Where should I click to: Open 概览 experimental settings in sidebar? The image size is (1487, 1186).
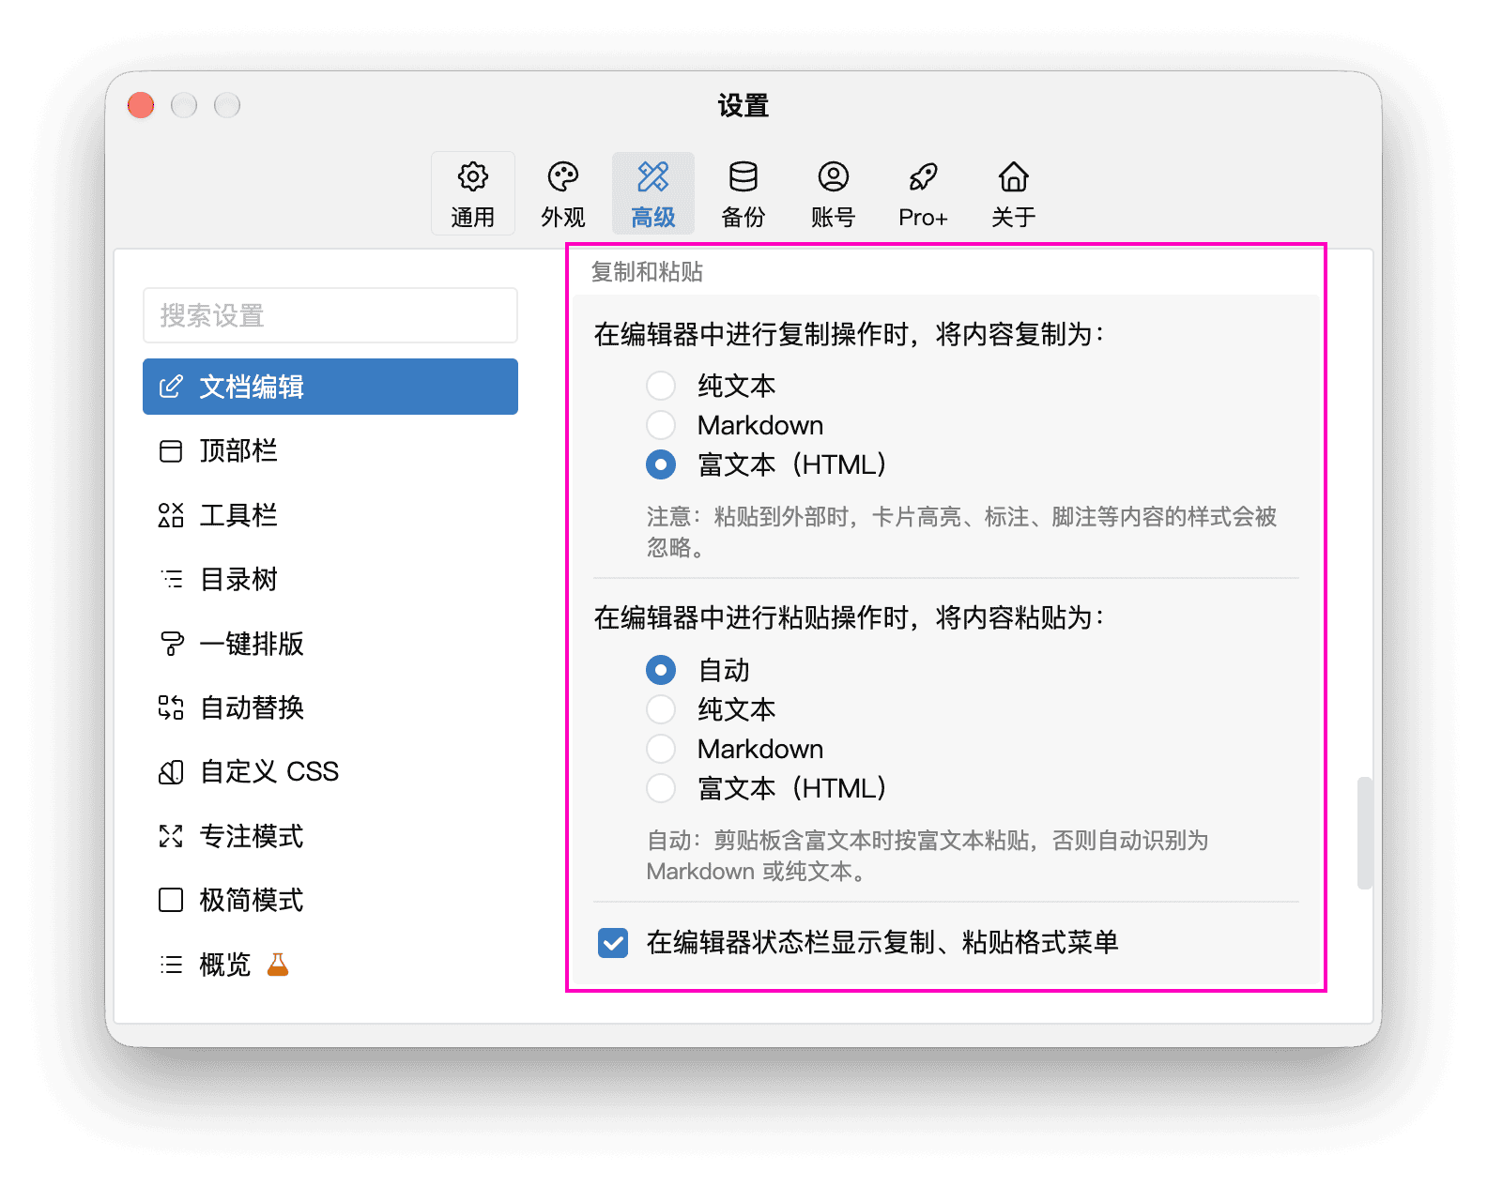(330, 965)
